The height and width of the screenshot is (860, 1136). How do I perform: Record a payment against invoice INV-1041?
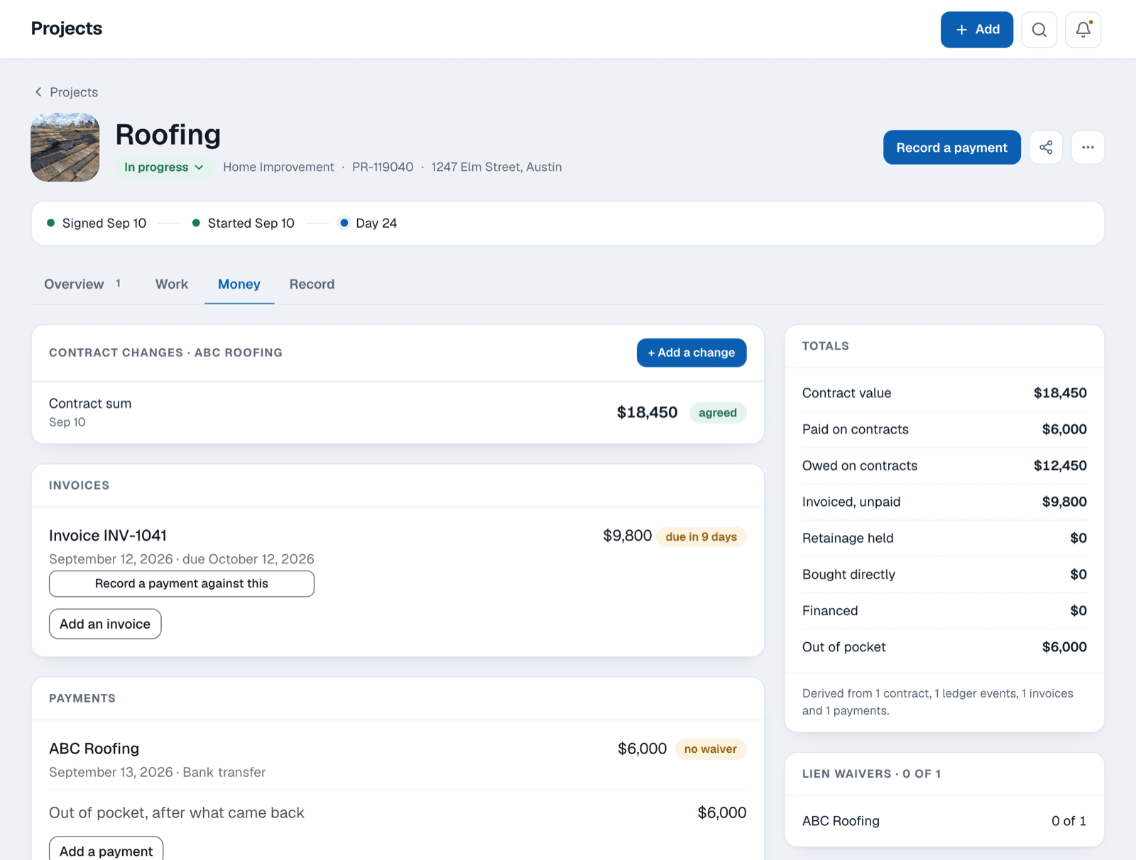(x=182, y=584)
